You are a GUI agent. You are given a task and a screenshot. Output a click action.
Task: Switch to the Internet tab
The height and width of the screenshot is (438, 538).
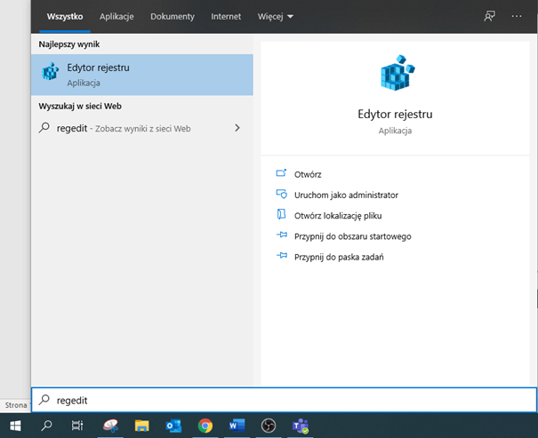click(x=226, y=17)
